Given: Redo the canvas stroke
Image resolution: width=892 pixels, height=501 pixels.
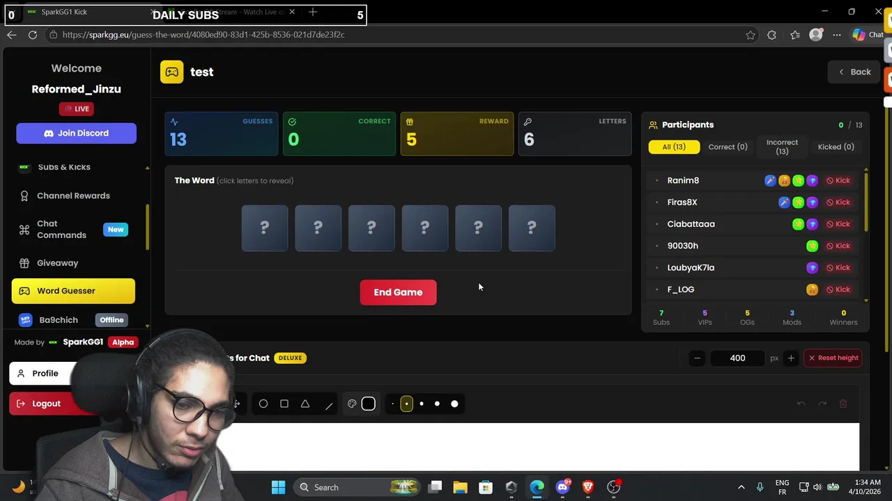Looking at the screenshot, I should click(x=822, y=404).
